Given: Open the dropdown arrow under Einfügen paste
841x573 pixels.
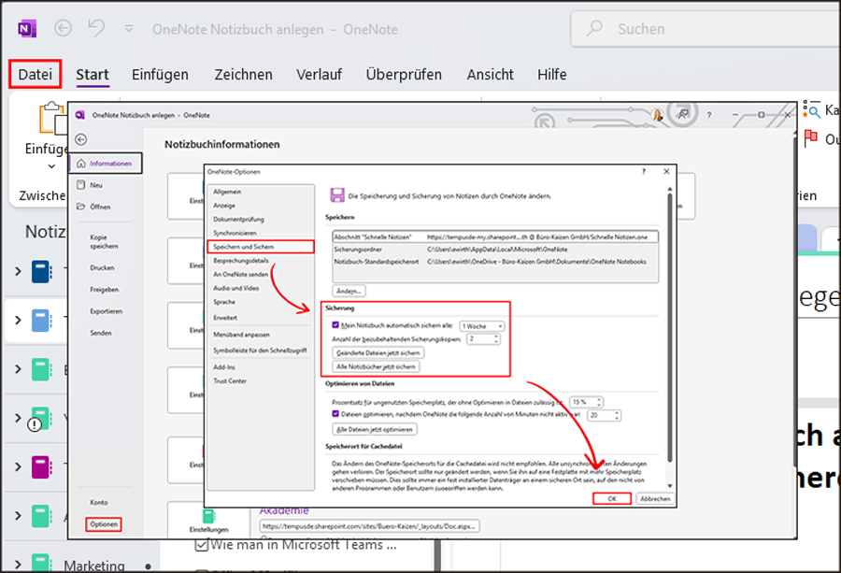Looking at the screenshot, I should [x=51, y=166].
